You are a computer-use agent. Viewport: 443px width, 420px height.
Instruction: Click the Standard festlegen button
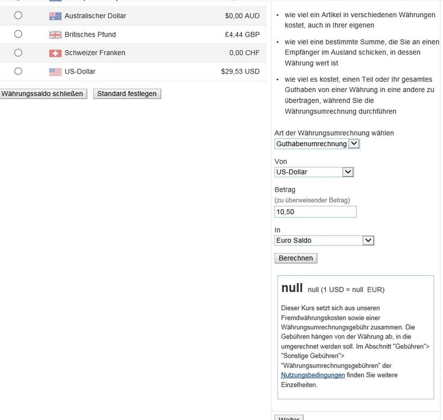point(127,94)
